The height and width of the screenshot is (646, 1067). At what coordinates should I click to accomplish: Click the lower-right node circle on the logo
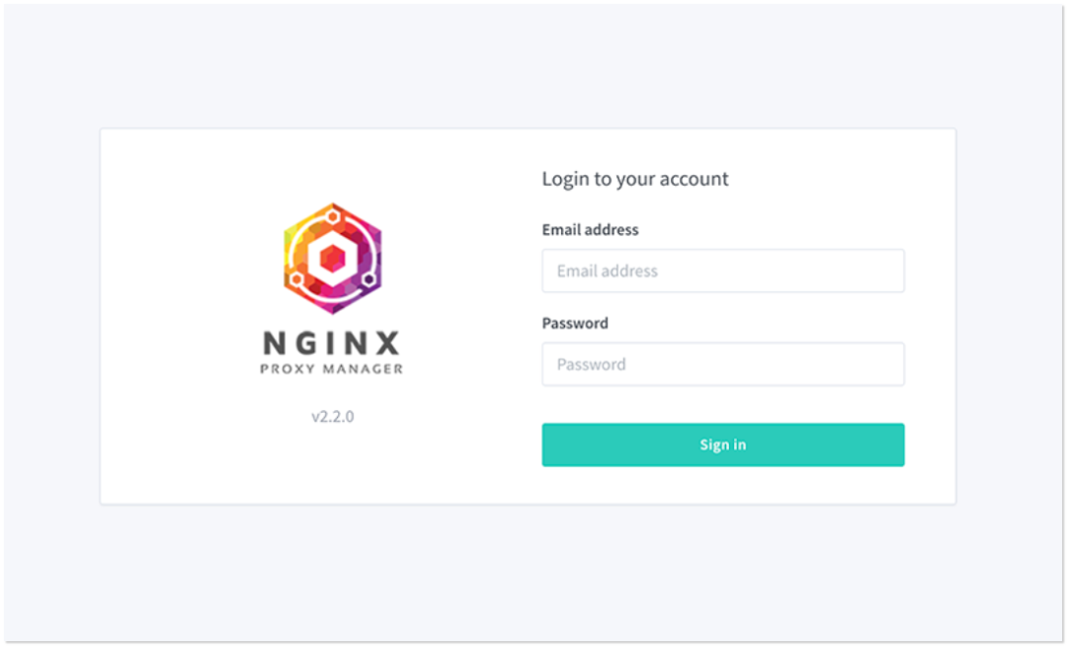click(369, 281)
